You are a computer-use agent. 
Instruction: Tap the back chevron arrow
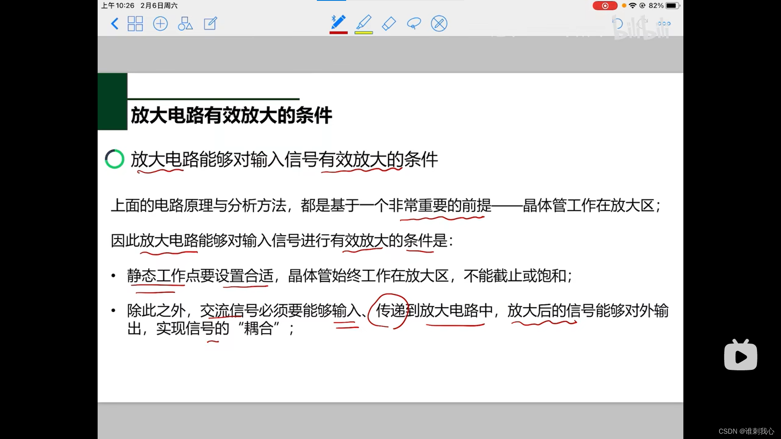point(115,24)
